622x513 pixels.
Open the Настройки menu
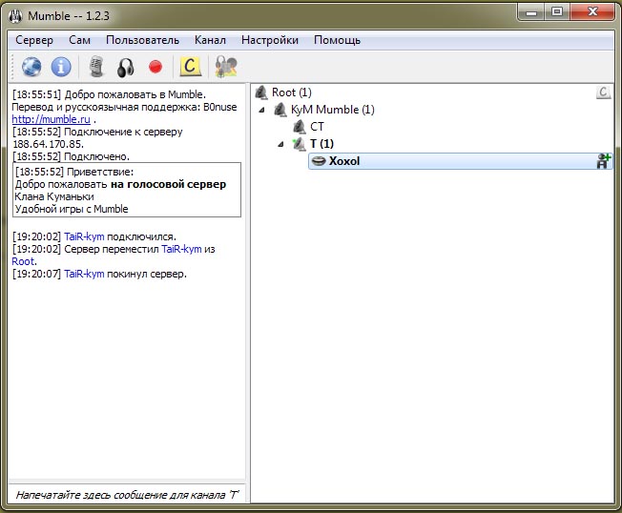coord(270,40)
